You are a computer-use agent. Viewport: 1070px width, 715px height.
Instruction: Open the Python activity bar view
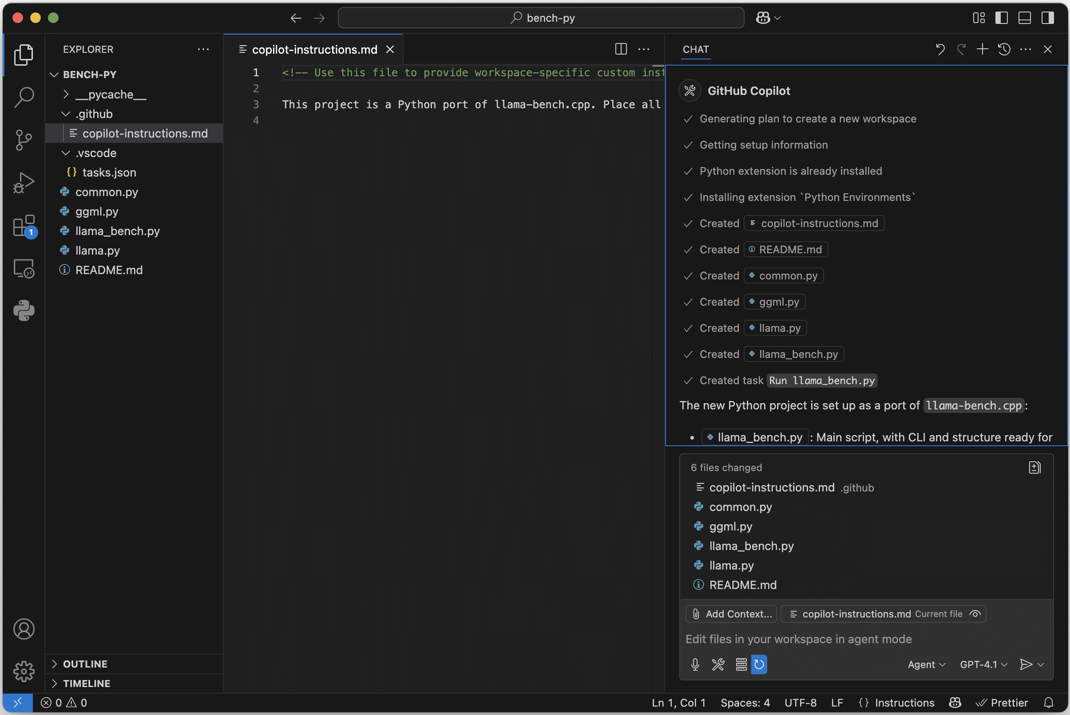24,310
